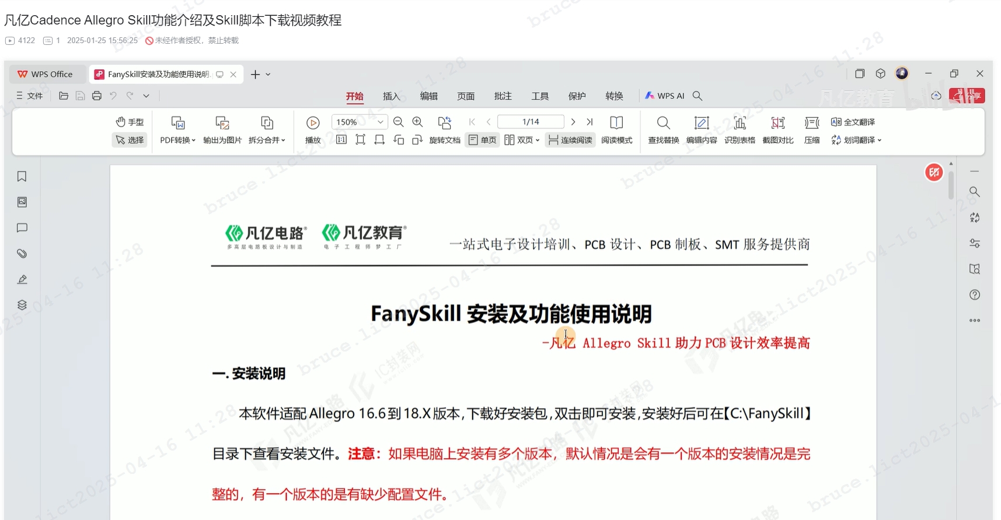1001x520 pixels.
Task: Click 压缩 compress
Action: tap(812, 130)
